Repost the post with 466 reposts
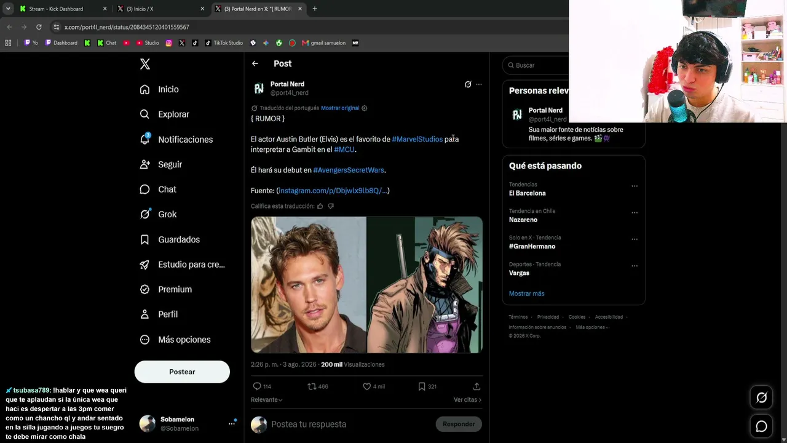The image size is (787, 443). coord(318,386)
